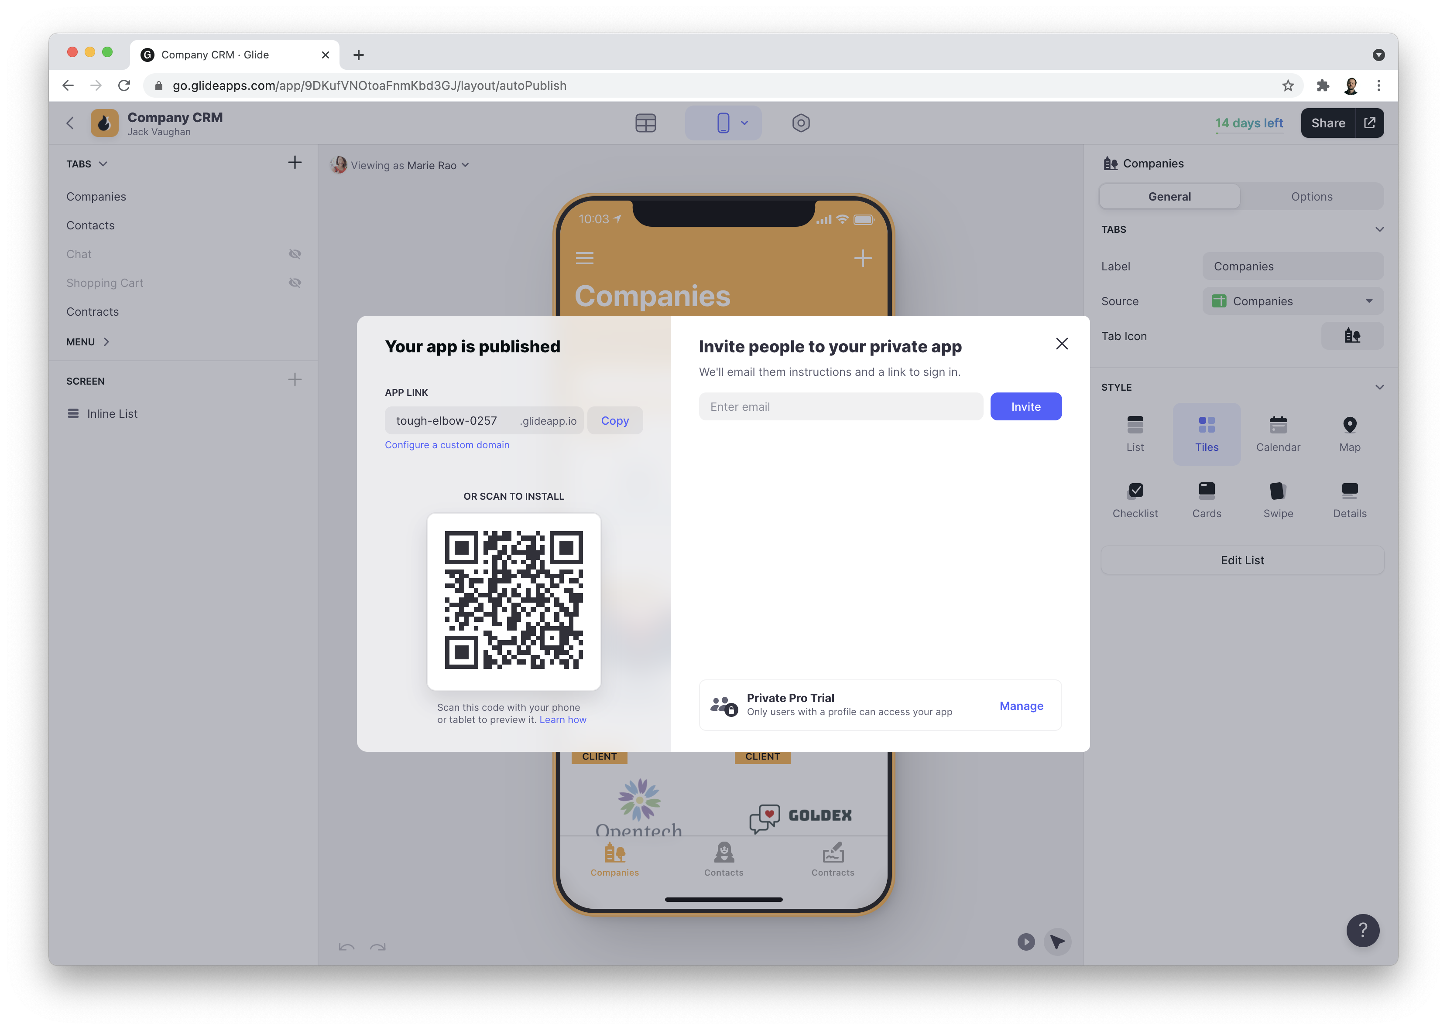Image resolution: width=1447 pixels, height=1030 pixels.
Task: Select the Map style layout
Action: coord(1349,434)
